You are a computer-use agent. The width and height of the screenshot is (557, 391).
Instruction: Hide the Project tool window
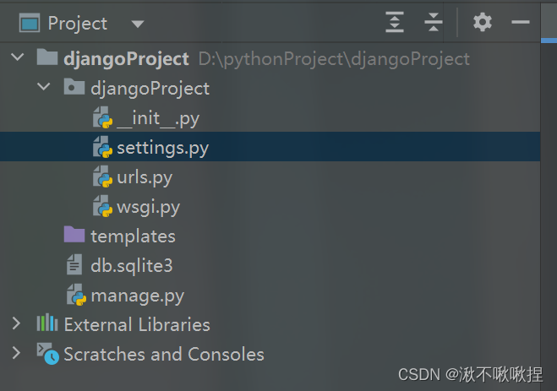(521, 23)
